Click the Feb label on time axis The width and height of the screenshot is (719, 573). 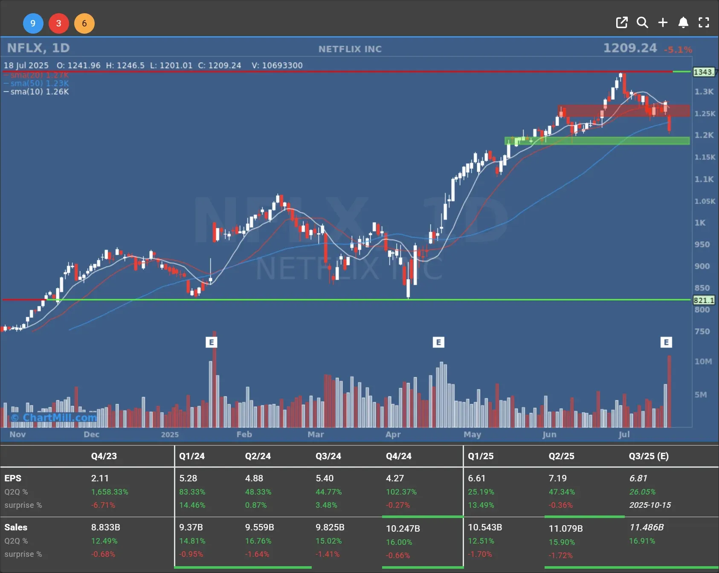(x=244, y=434)
